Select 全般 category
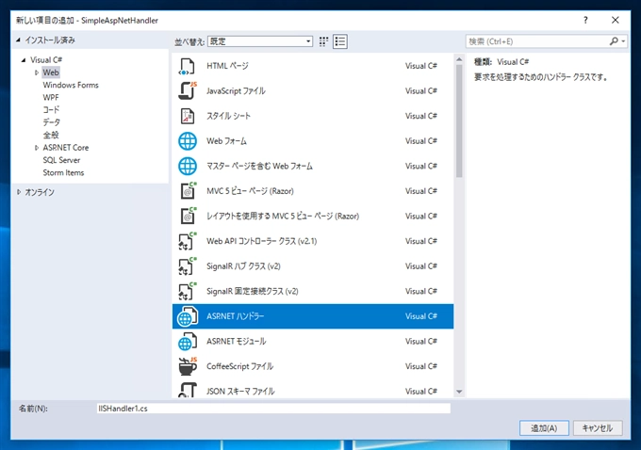Viewport: 641px width, 450px height. point(51,136)
